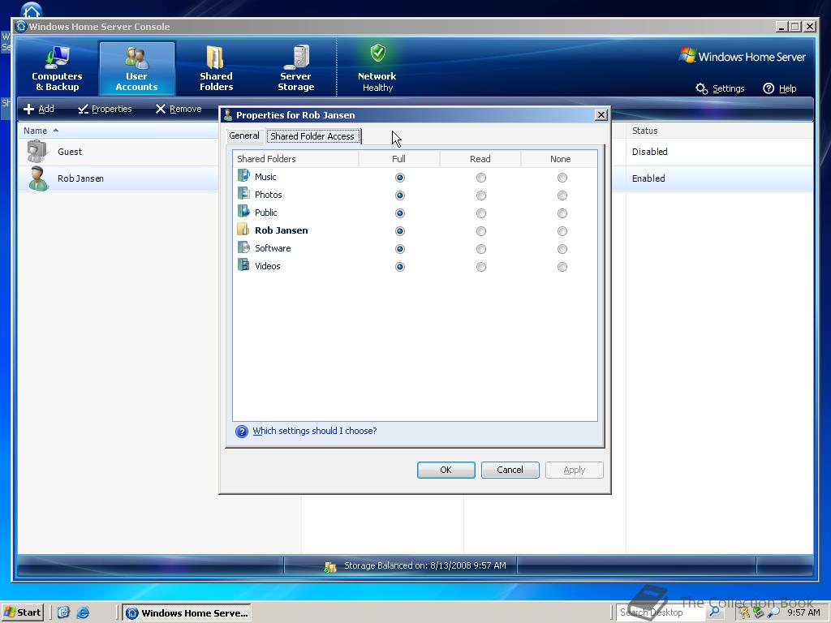Click OK in the properties dialog
The height and width of the screenshot is (623, 831).
tap(446, 470)
